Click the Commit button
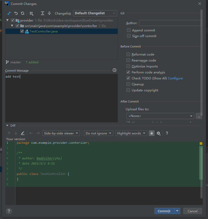Screen dimensions: 208x219 [164, 211]
